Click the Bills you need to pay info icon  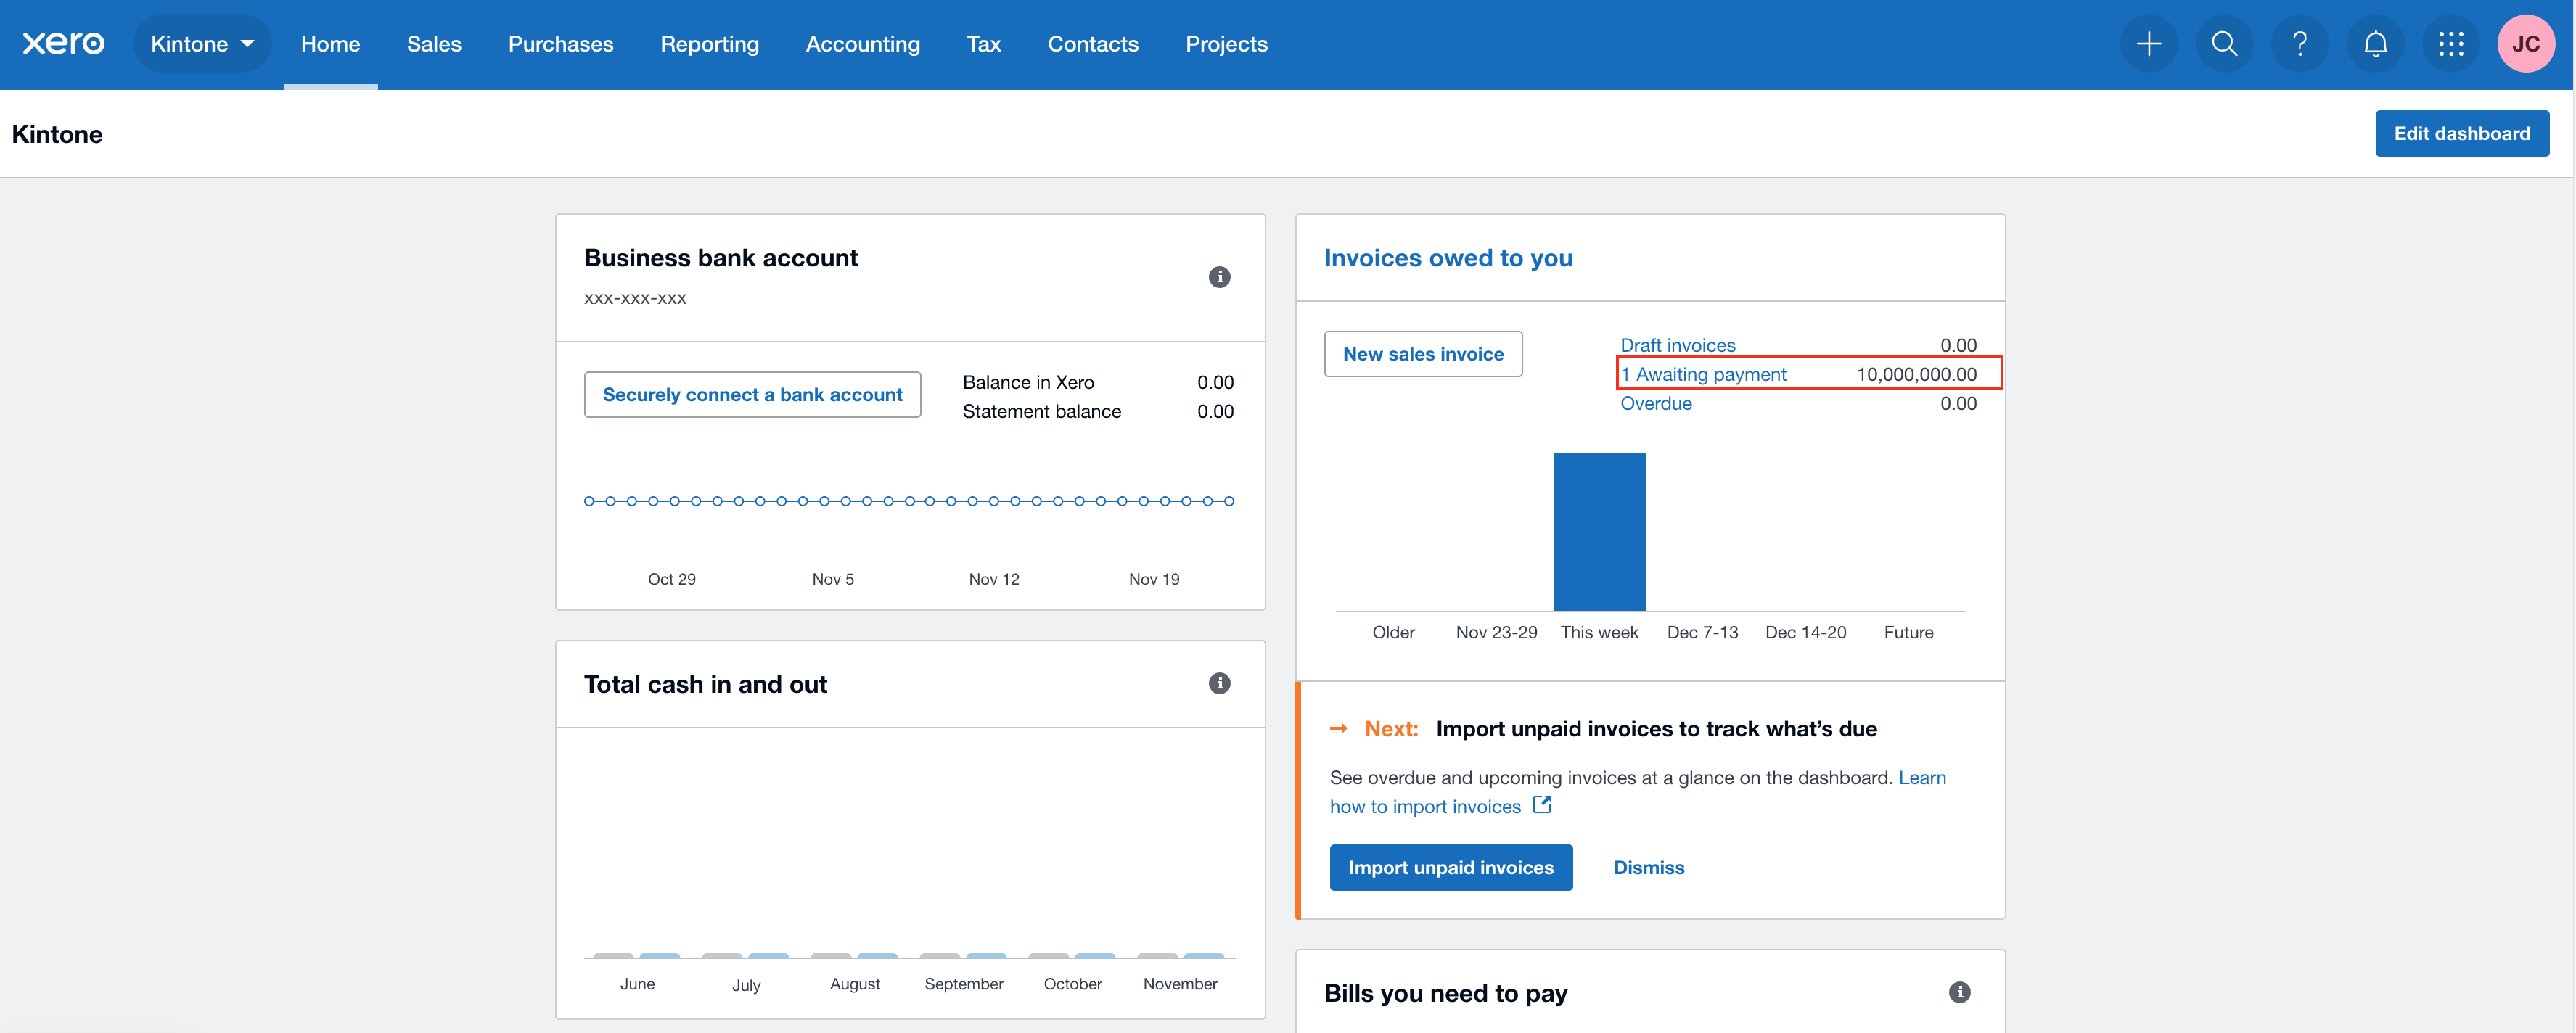tap(1959, 992)
